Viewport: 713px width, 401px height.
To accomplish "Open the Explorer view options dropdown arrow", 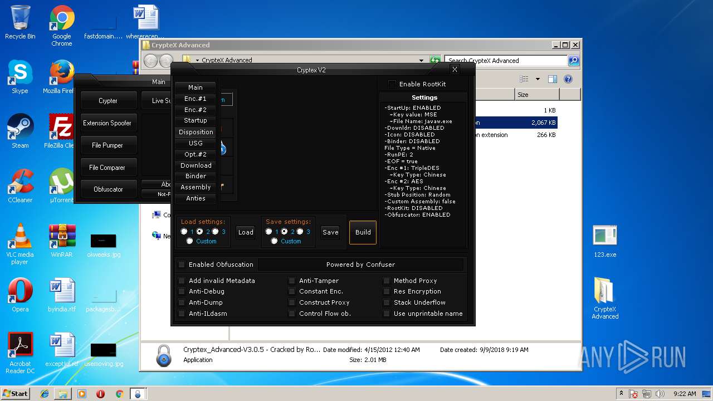I will [538, 79].
